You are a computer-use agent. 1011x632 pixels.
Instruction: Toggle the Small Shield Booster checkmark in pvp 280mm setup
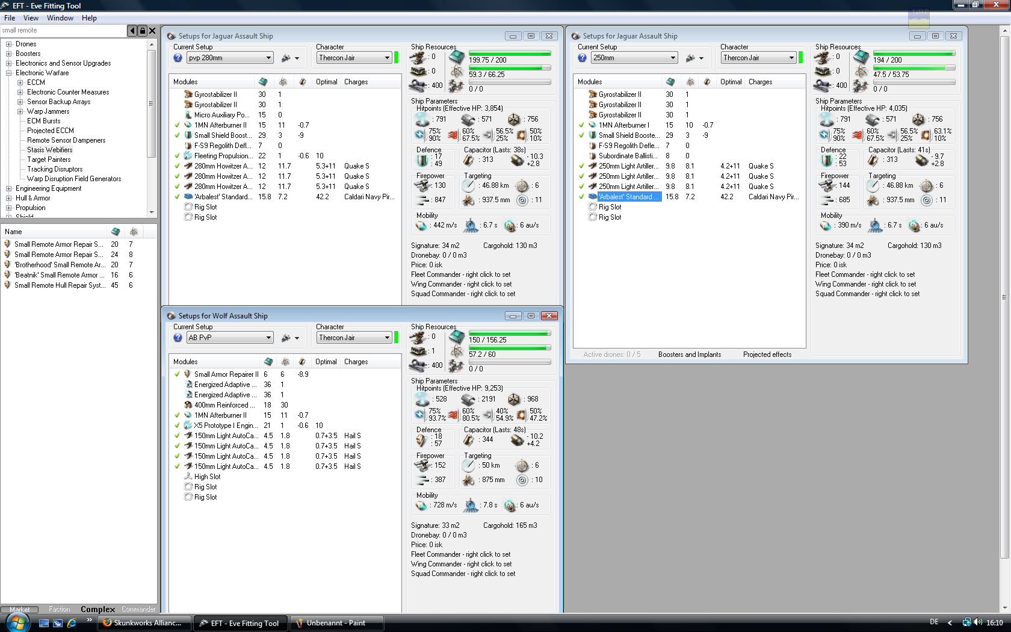tap(178, 135)
